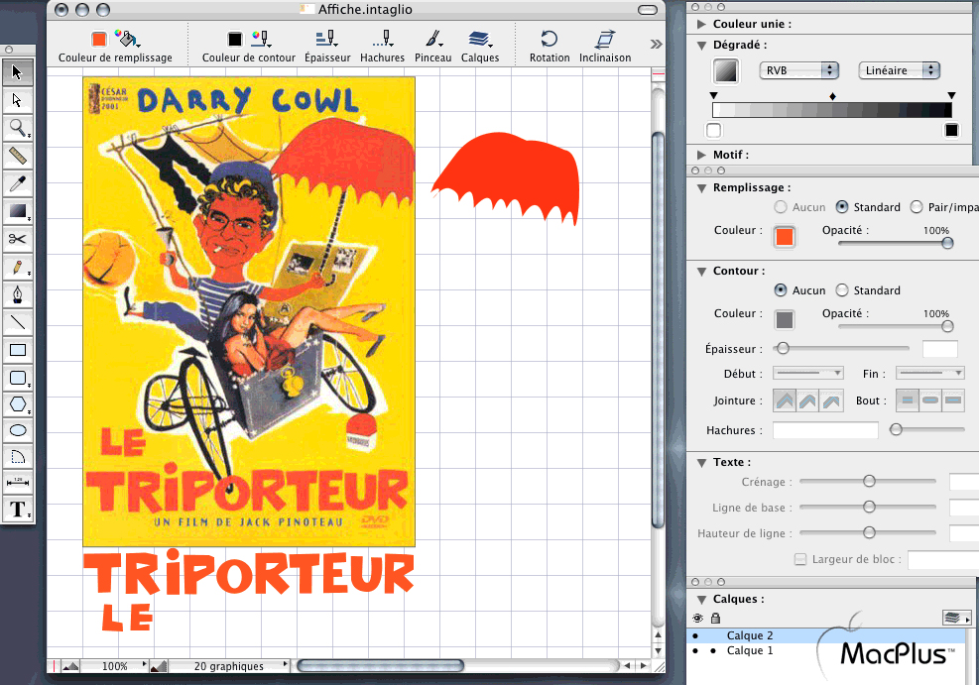Open the Épaisseur toolbar menu
Viewport: 979px width, 685px height.
coord(327,39)
